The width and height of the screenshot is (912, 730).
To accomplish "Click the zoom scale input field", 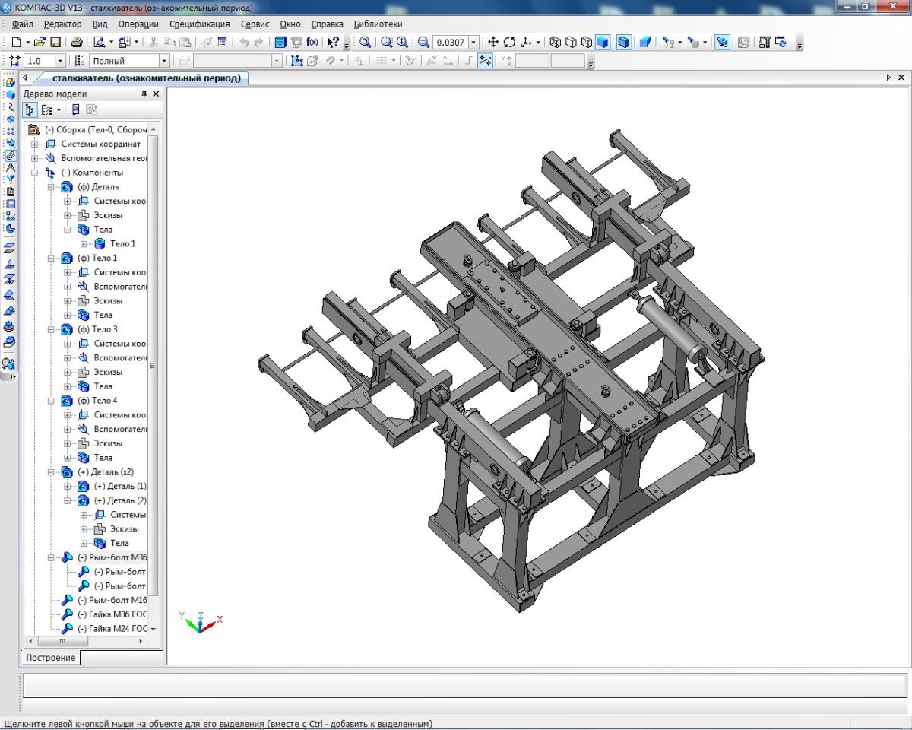I will 451,43.
